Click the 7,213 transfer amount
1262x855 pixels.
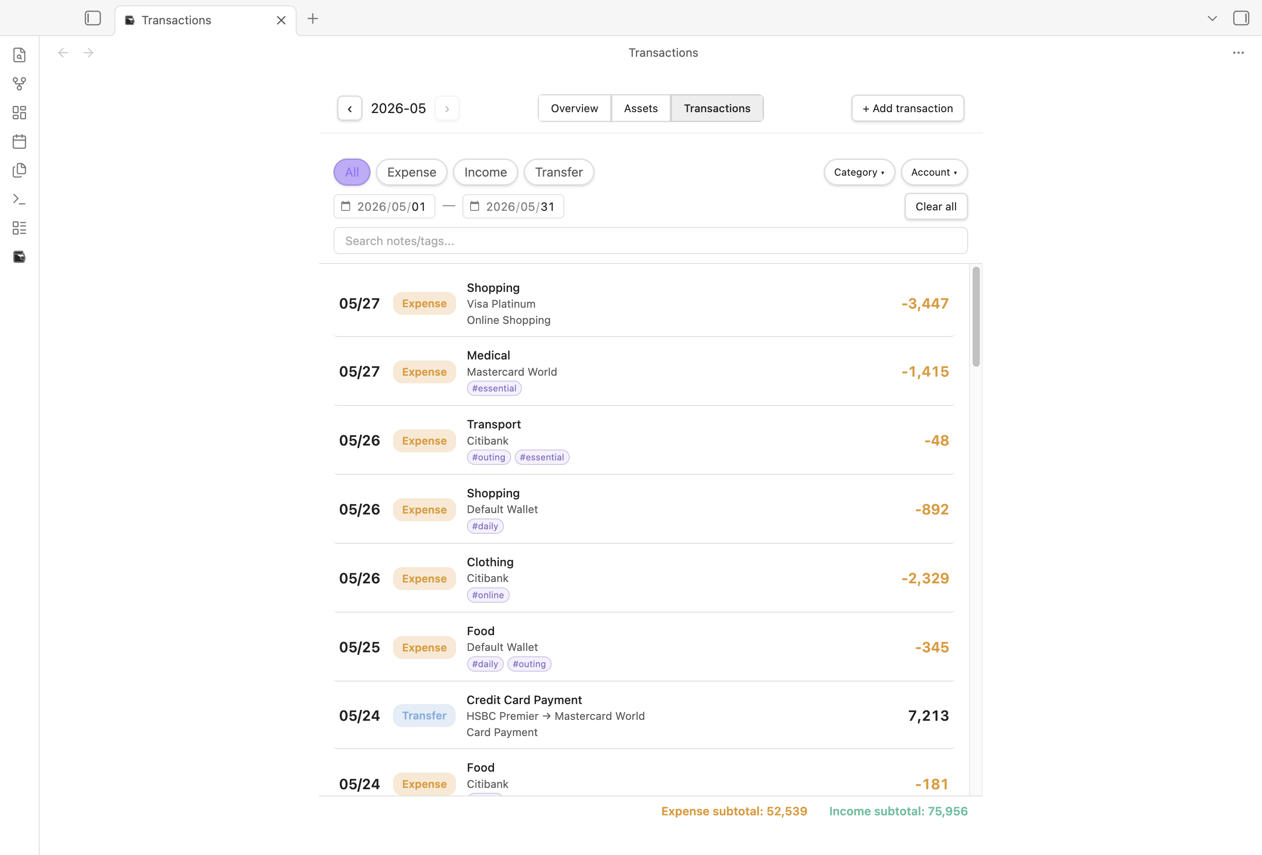coord(928,716)
